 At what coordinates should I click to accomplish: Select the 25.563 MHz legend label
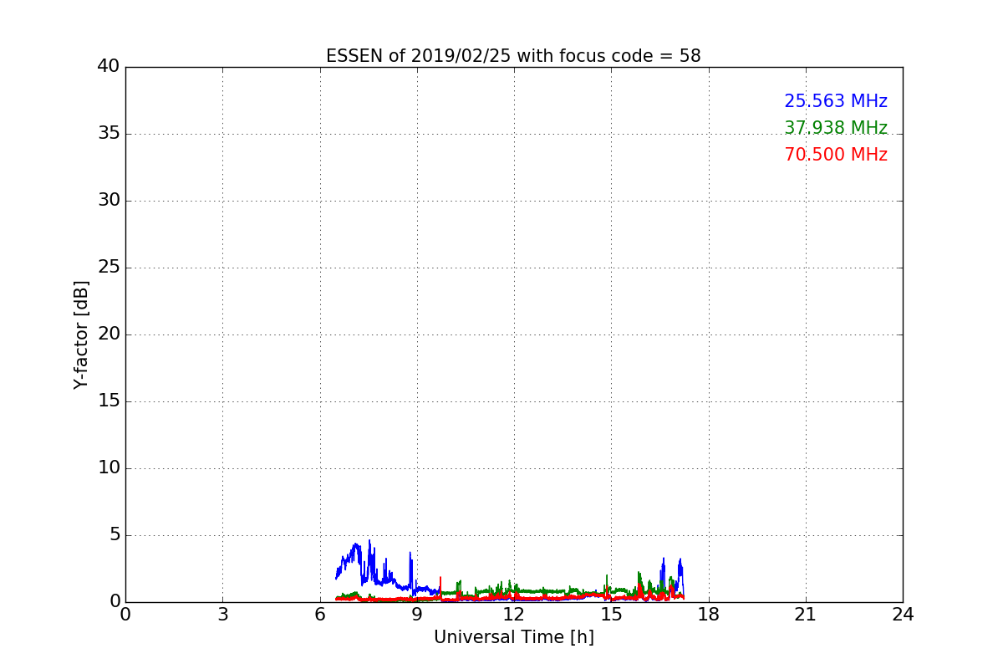(x=836, y=101)
